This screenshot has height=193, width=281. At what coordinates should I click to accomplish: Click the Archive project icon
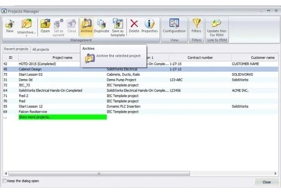(x=86, y=26)
